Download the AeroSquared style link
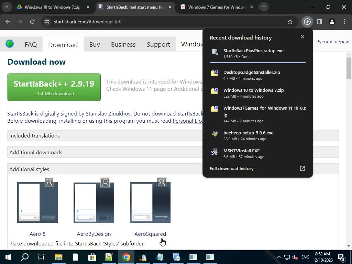This screenshot has width=352, height=264. [x=150, y=234]
